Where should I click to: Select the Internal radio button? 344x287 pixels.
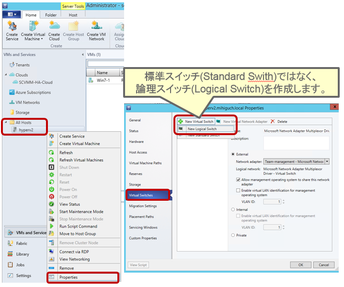click(x=233, y=209)
